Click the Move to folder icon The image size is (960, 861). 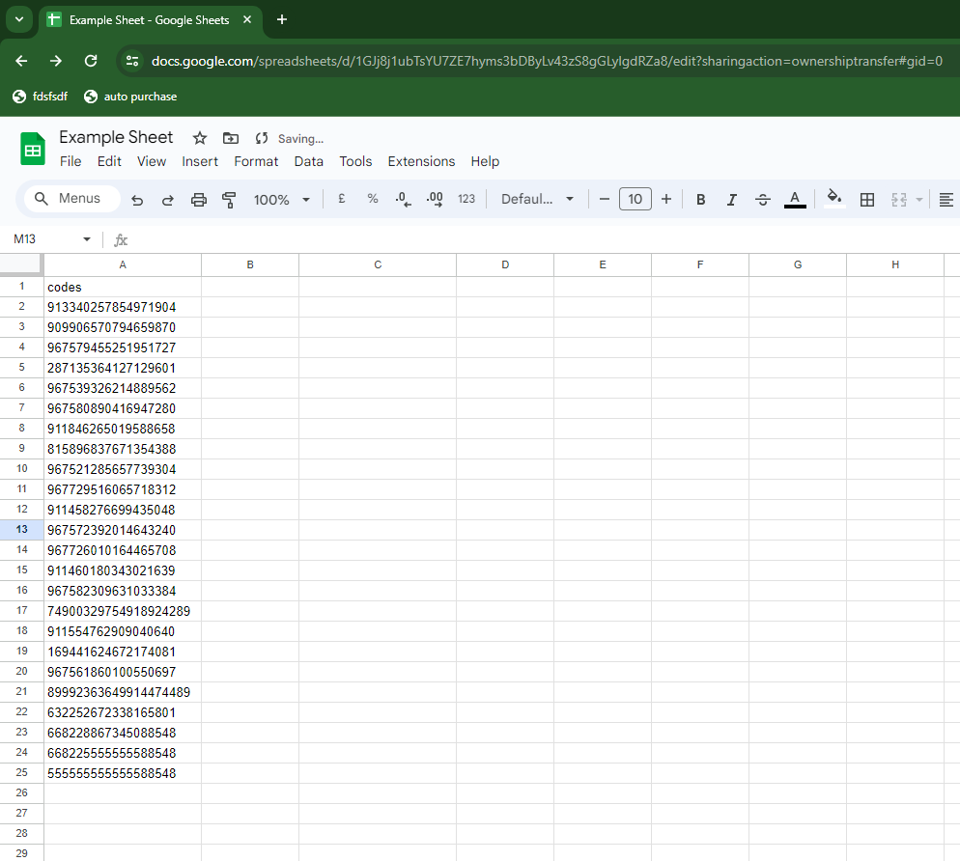[230, 138]
